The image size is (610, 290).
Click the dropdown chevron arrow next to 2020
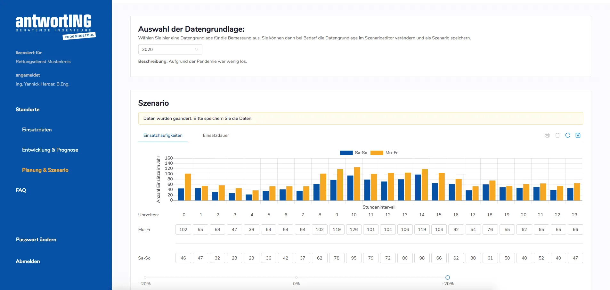point(197,49)
